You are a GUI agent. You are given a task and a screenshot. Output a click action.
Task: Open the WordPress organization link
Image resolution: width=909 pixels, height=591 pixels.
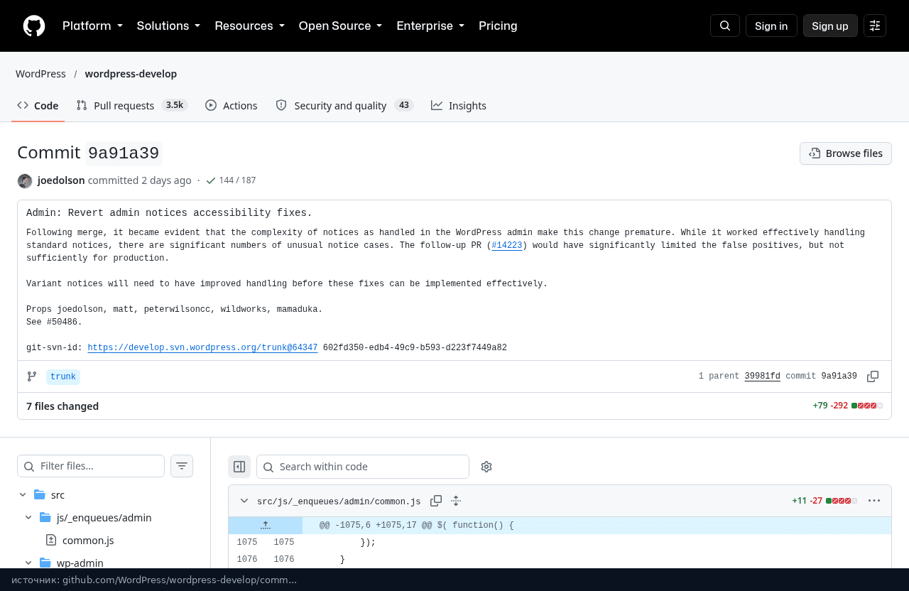tap(40, 74)
